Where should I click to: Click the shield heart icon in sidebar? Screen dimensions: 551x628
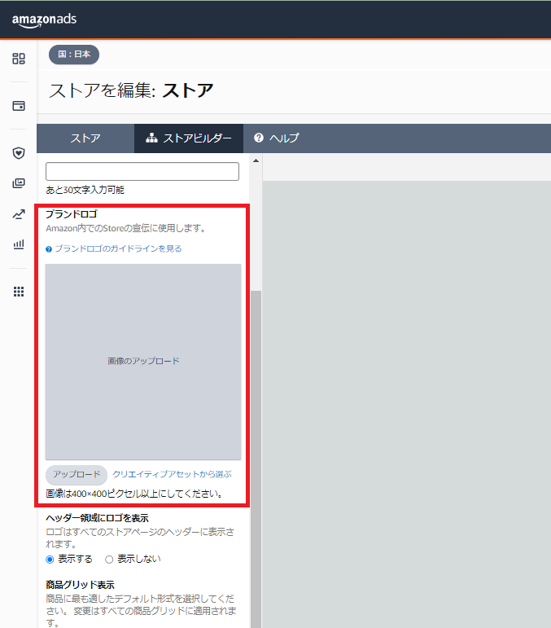19,152
